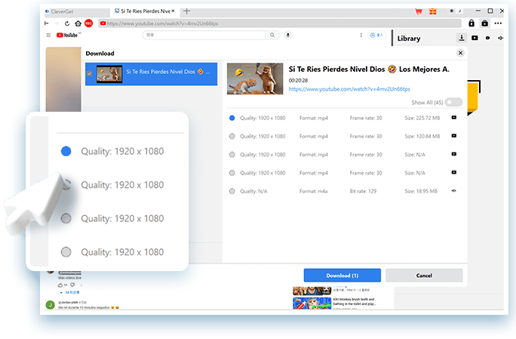The width and height of the screenshot is (516, 339).
Task: Open the Library downloading tab icon
Action: (461, 38)
